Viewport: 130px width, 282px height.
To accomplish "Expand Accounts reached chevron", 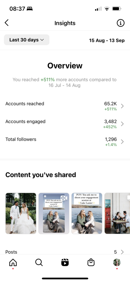I will click(x=122, y=106).
